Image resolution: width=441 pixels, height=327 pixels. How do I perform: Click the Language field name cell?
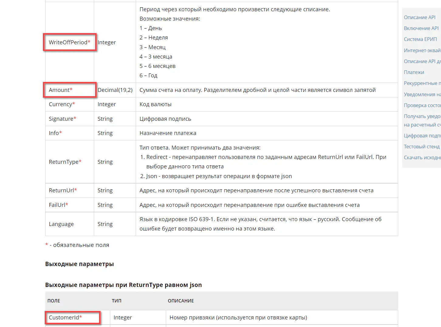[61, 224]
